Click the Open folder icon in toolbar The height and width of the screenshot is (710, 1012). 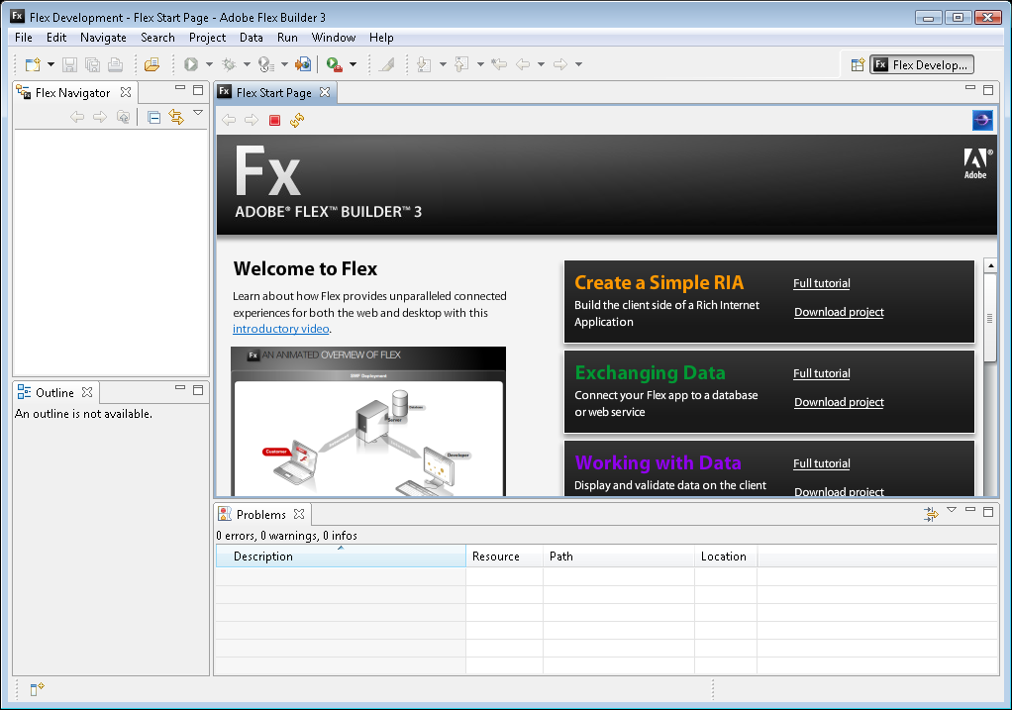coord(152,64)
